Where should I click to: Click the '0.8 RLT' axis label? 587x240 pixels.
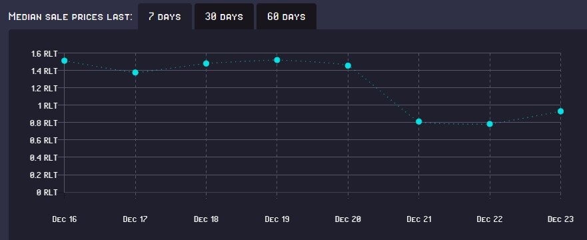(x=44, y=123)
